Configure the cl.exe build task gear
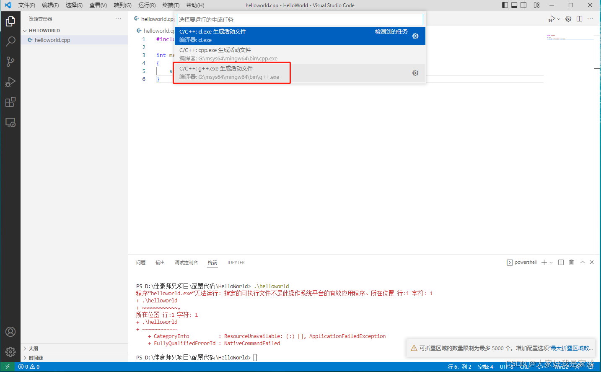This screenshot has width=601, height=372. (x=415, y=36)
